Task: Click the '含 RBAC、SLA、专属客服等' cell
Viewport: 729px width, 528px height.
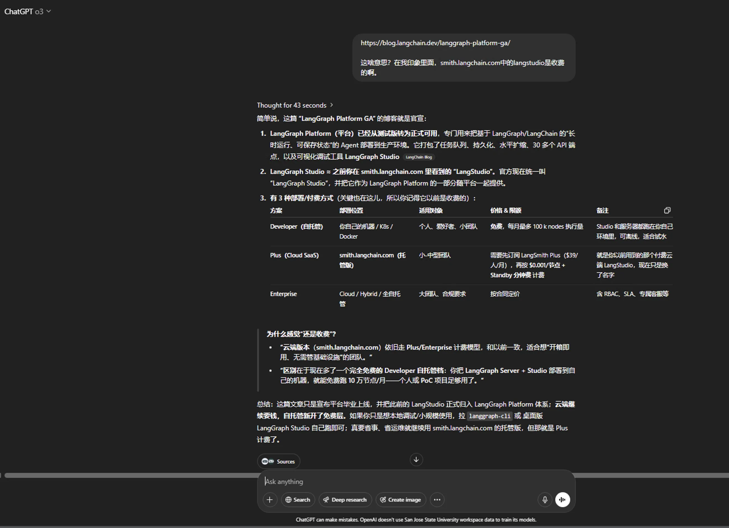Action: 632,294
